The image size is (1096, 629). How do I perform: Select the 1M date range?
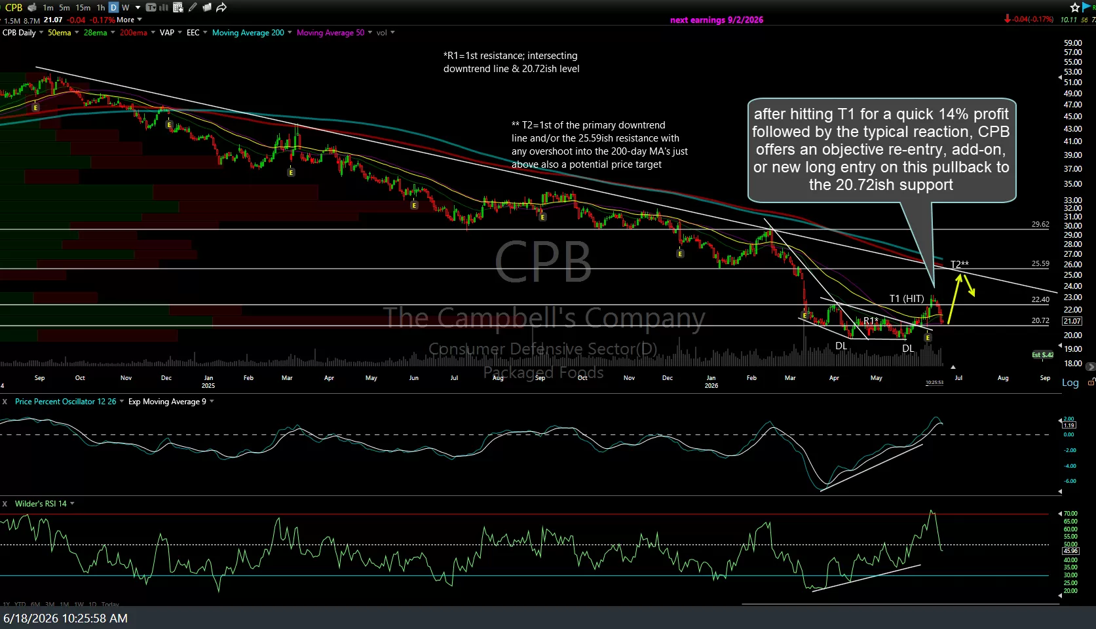coord(64,604)
